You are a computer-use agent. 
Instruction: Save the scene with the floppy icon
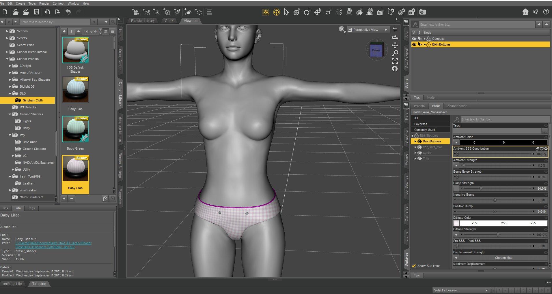pyautogui.click(x=36, y=12)
